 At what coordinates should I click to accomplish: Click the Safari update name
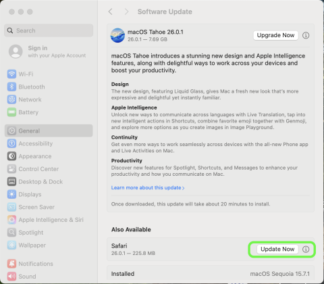click(x=119, y=245)
